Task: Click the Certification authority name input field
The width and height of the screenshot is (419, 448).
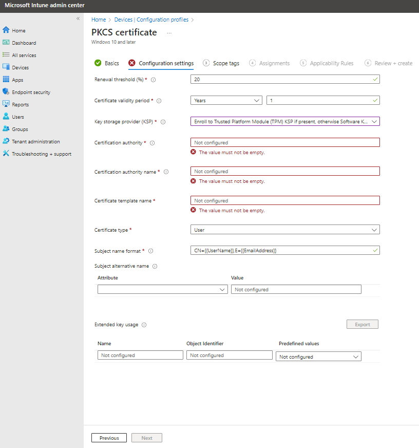Action: [285, 171]
